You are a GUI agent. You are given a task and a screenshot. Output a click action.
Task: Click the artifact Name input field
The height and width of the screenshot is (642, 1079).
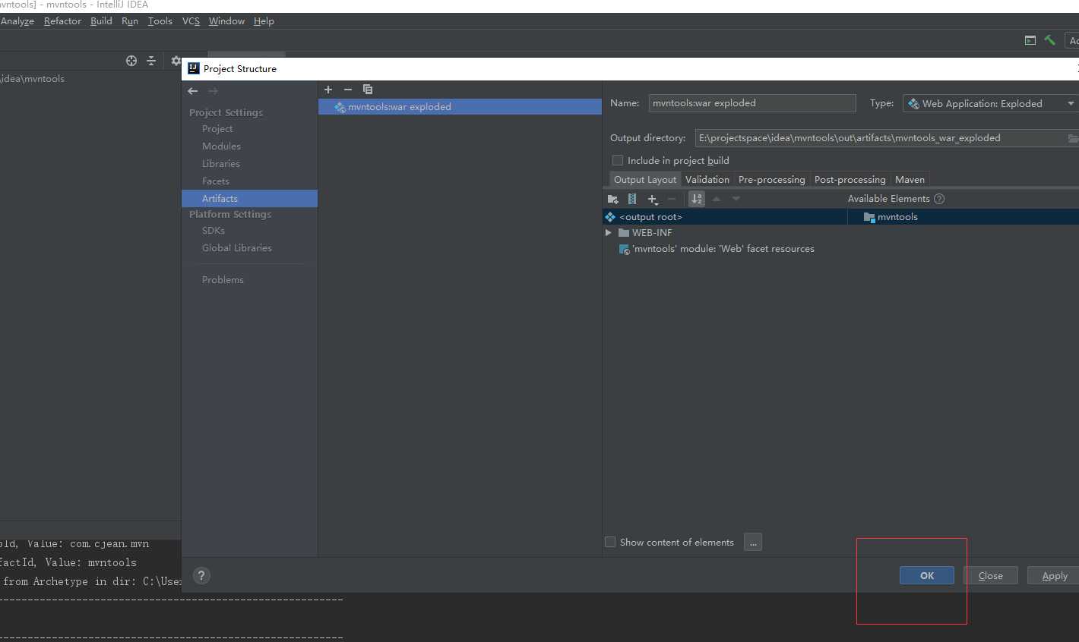752,103
